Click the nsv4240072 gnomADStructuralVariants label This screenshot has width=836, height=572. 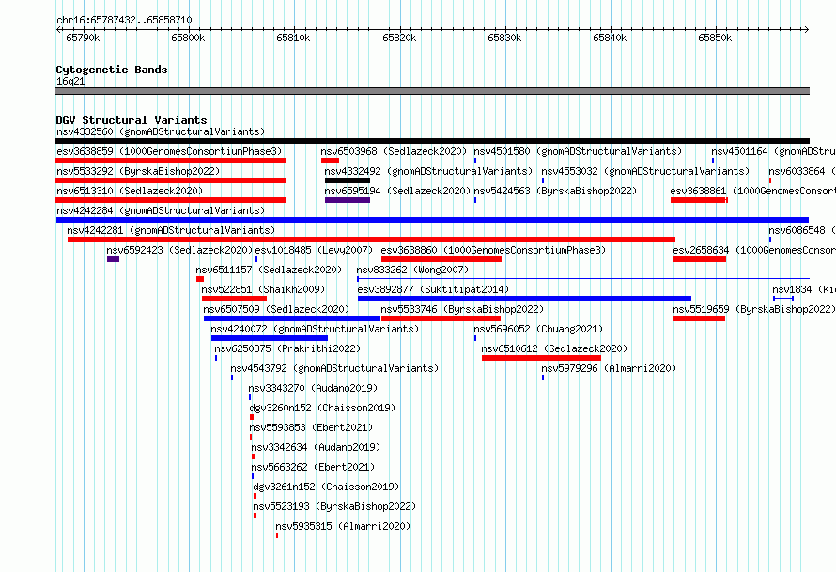point(315,329)
